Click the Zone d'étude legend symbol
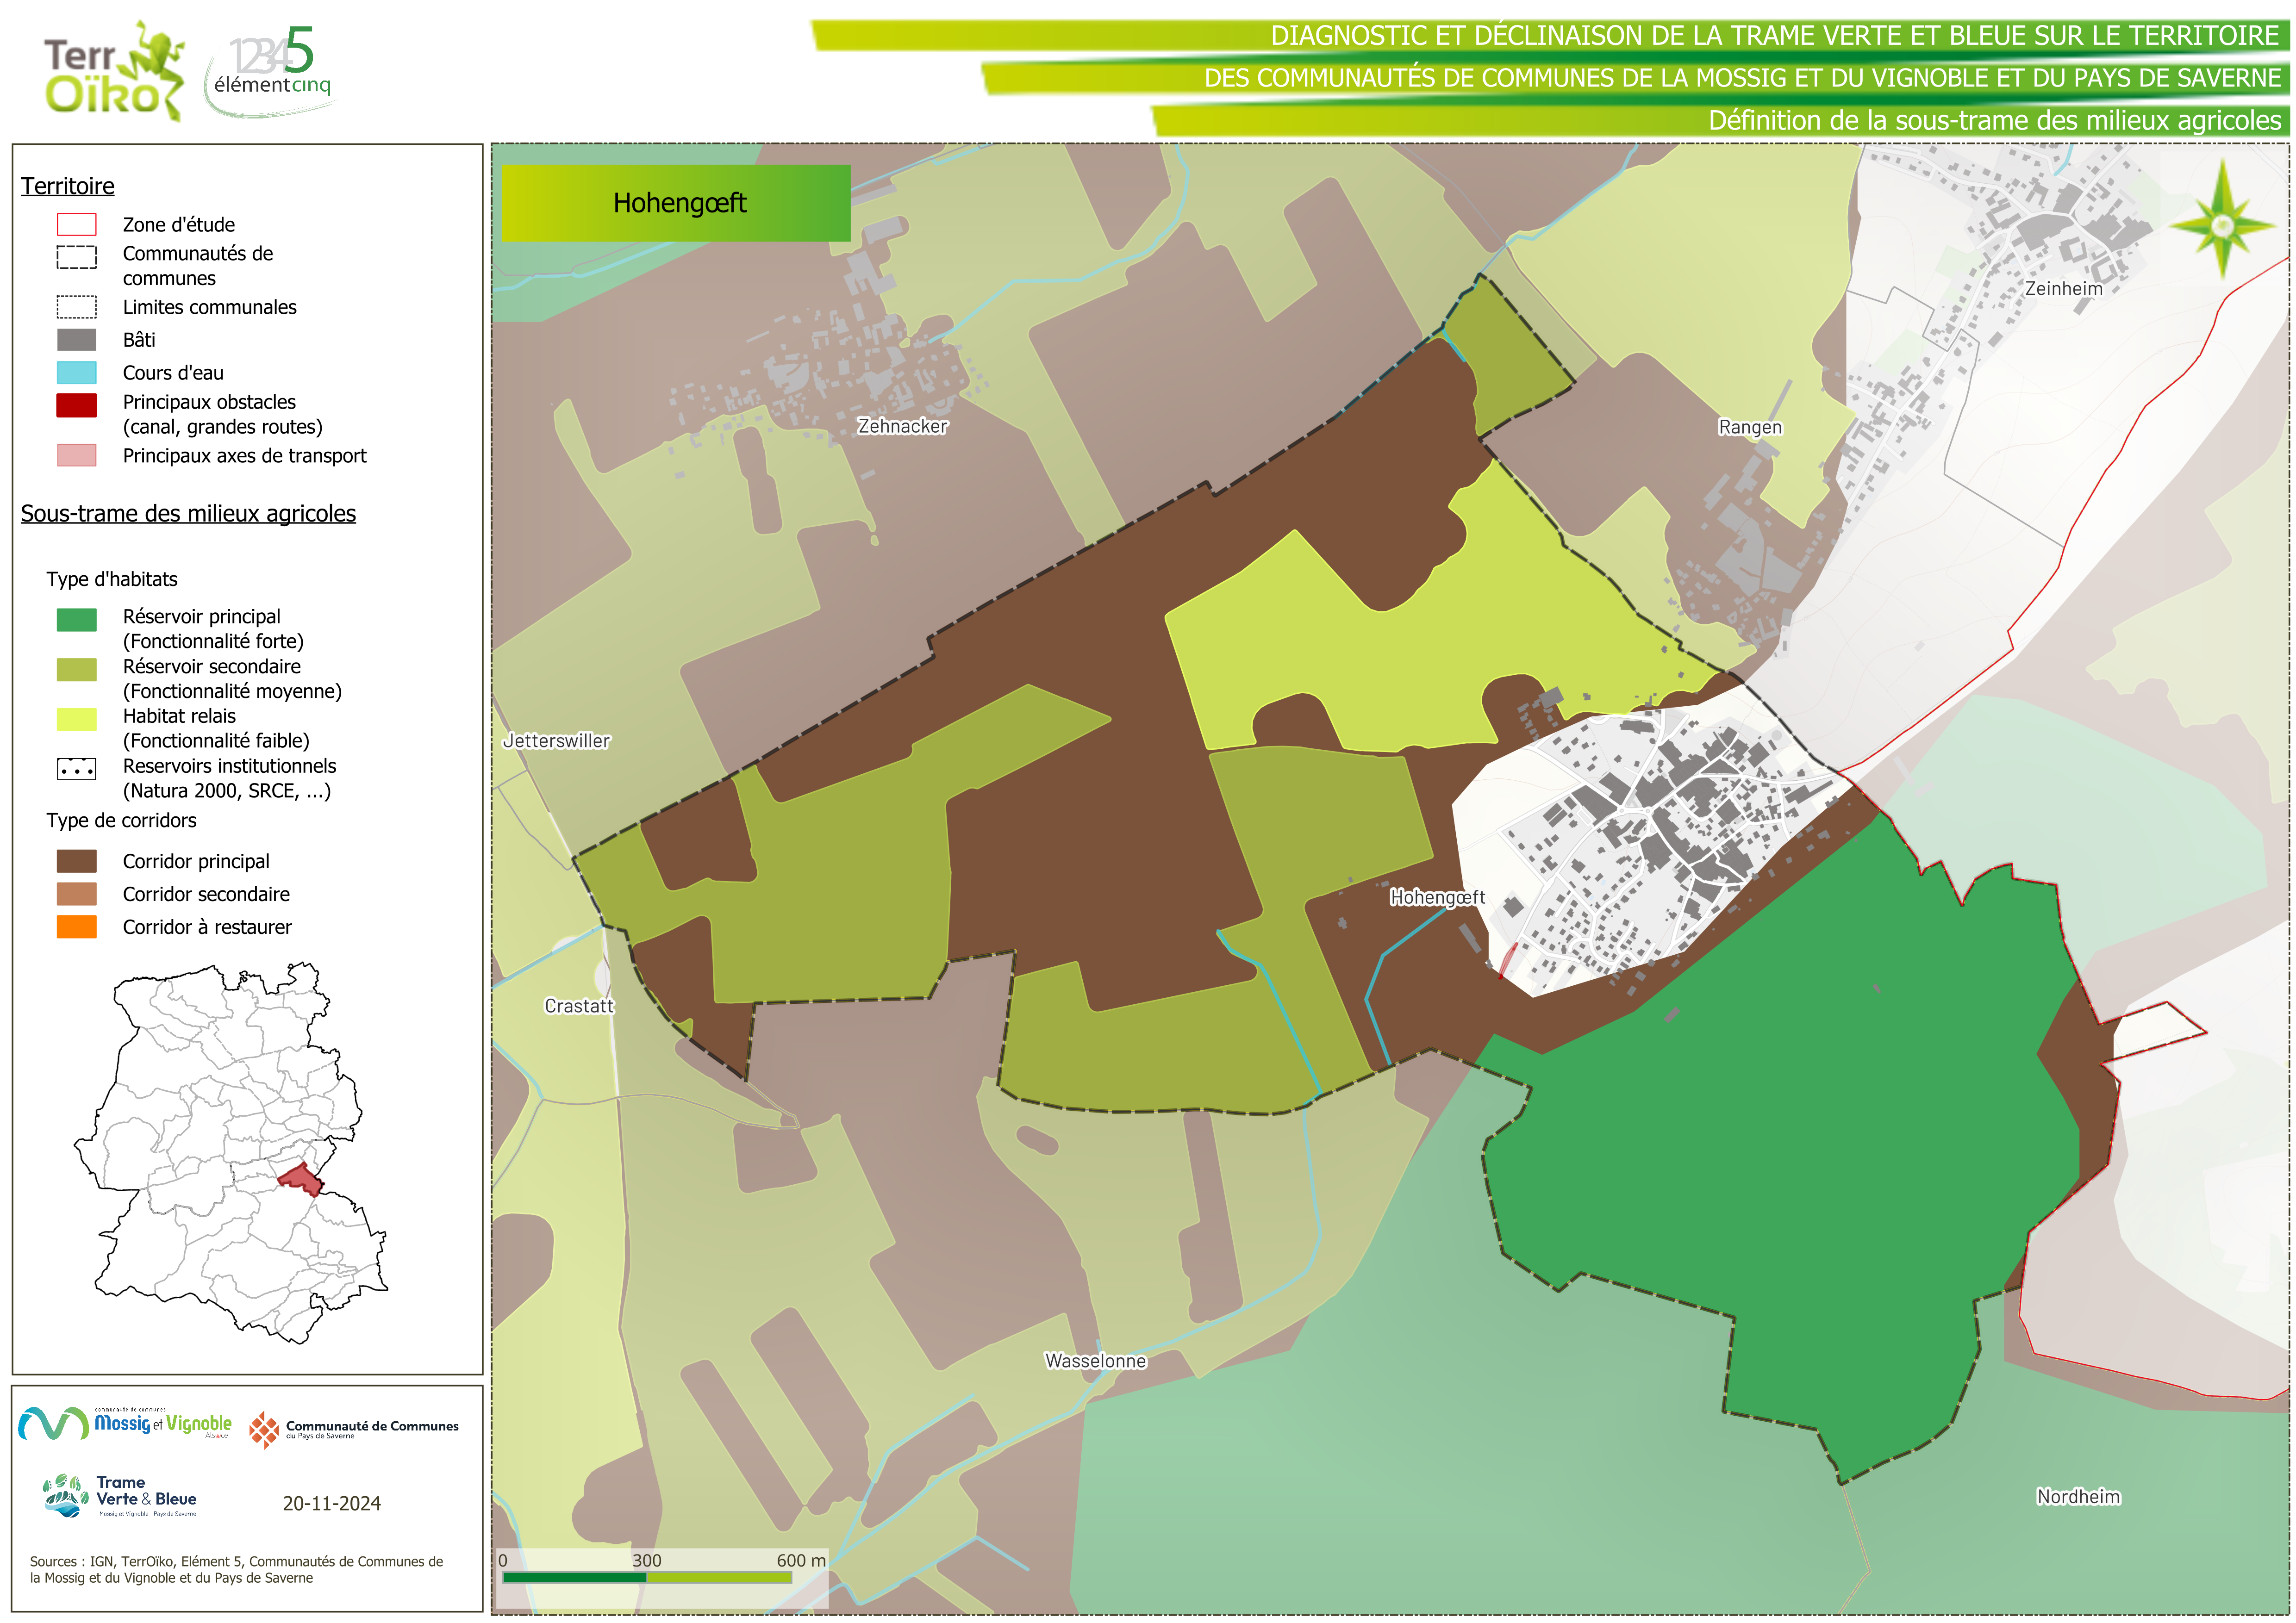Image resolution: width=2296 pixels, height=1623 pixels. click(77, 224)
